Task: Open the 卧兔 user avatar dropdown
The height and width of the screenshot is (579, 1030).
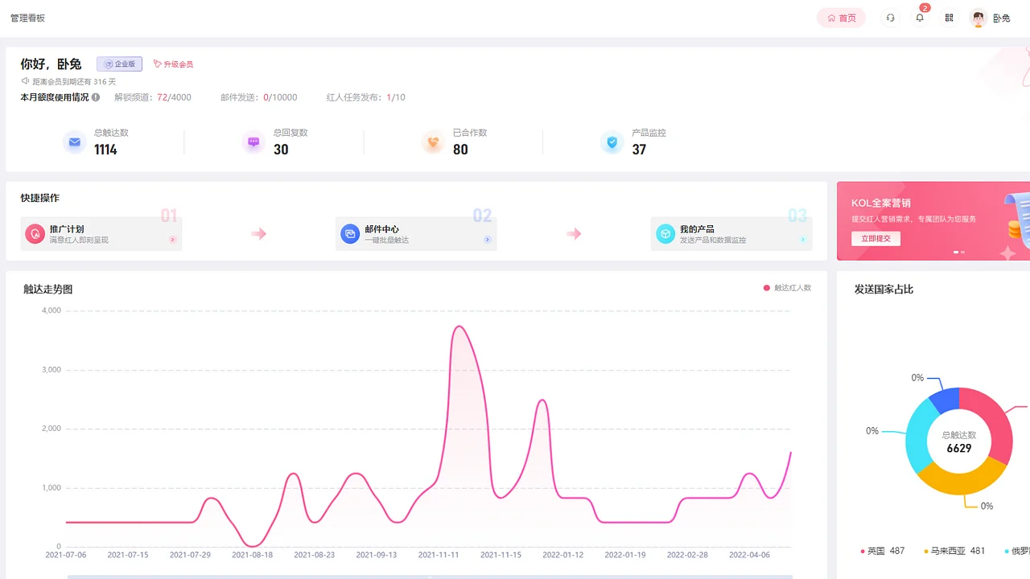Action: [x=978, y=17]
